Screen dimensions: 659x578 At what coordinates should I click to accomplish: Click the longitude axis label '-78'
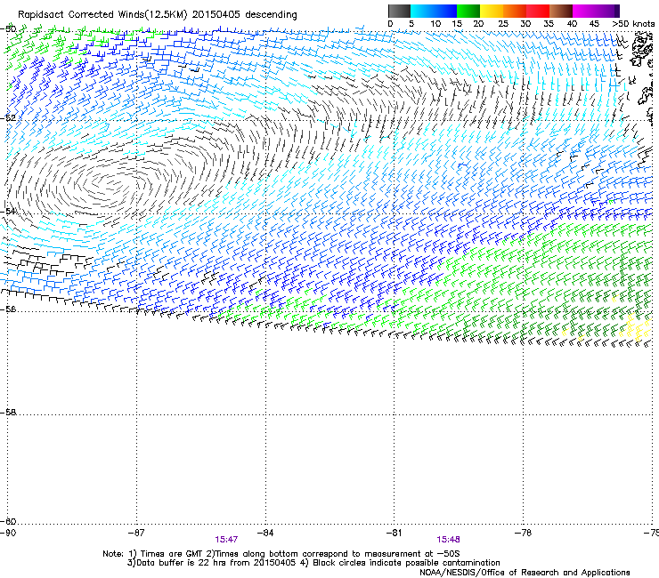(x=524, y=533)
